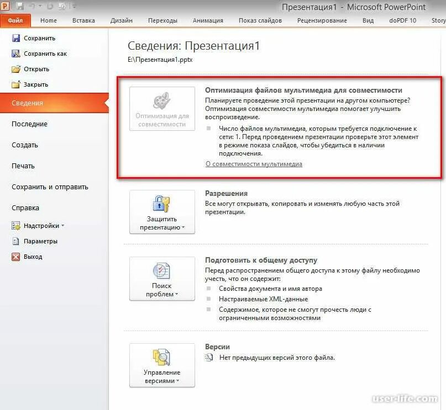Image resolution: width=446 pixels, height=410 pixels.
Task: Click the Закрыть folder icon in sidebar
Action: tap(16, 84)
